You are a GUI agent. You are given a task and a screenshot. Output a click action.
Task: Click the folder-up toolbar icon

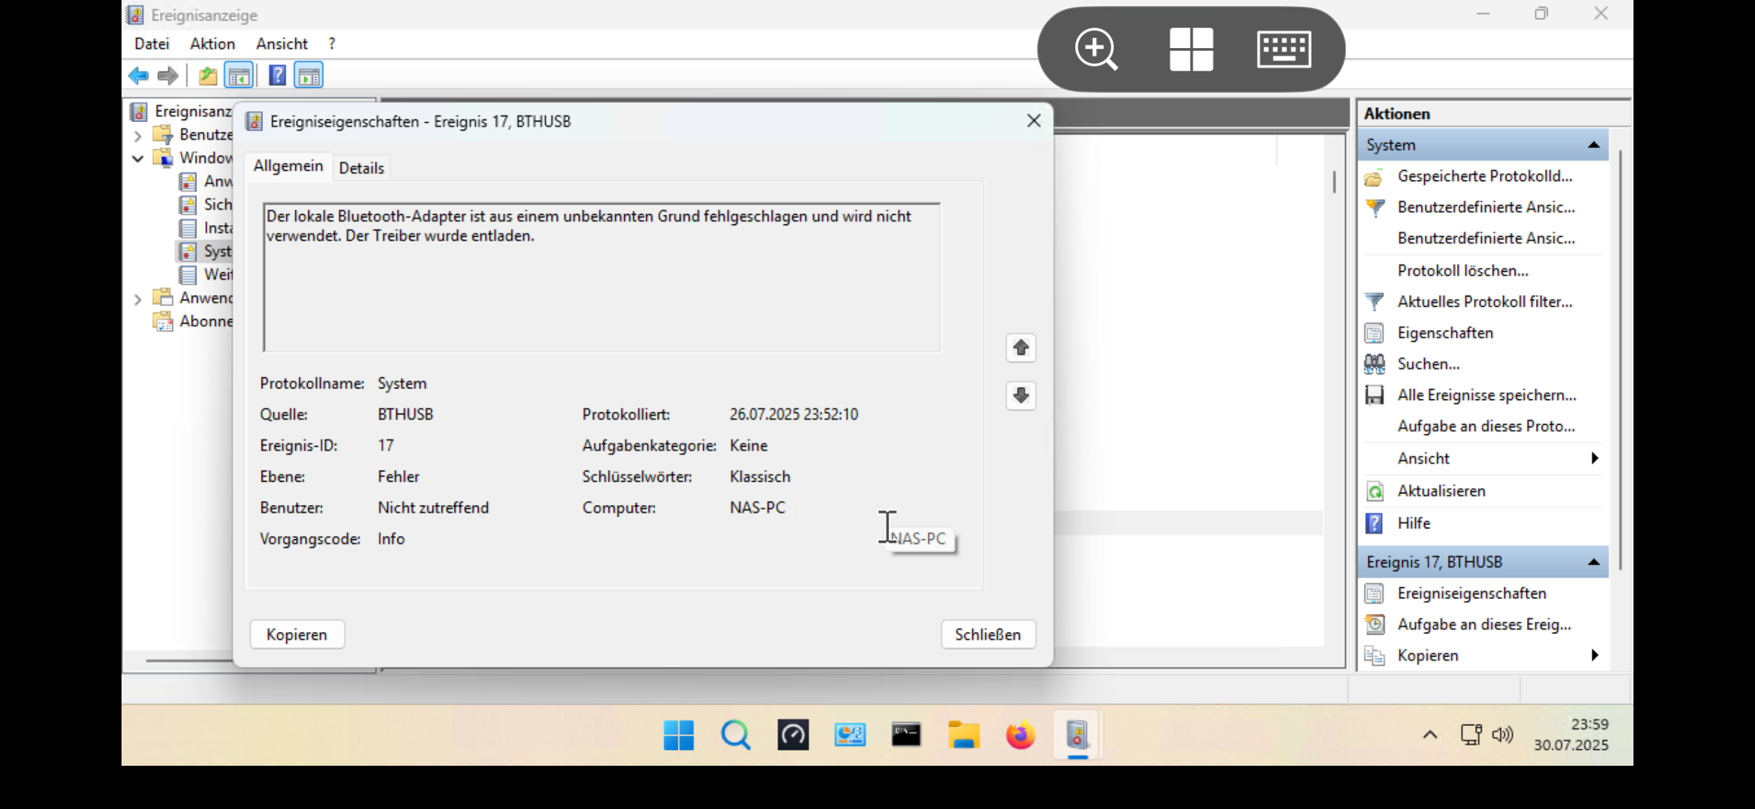pyautogui.click(x=207, y=75)
